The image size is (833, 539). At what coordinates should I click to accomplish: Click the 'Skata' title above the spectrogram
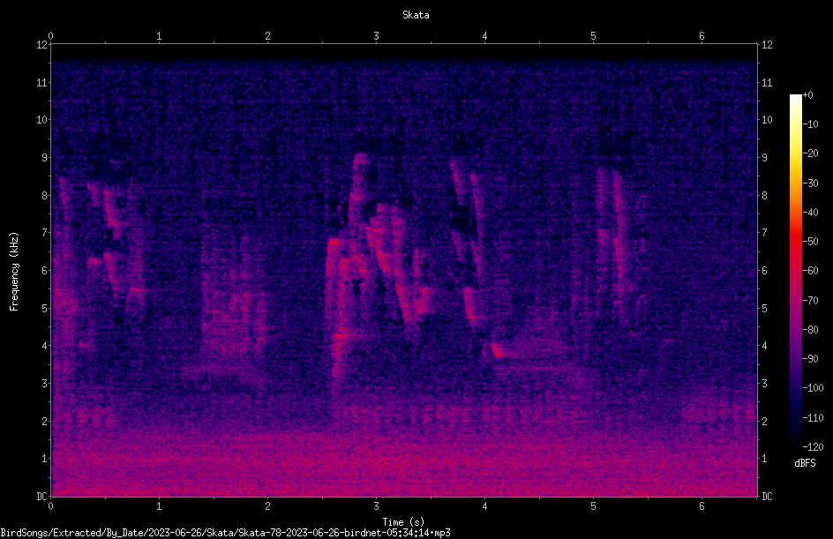click(x=416, y=15)
